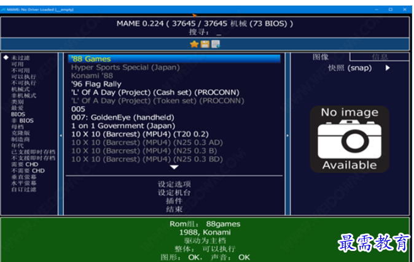
Task: Select the BIOS filter
Action: pyautogui.click(x=18, y=114)
